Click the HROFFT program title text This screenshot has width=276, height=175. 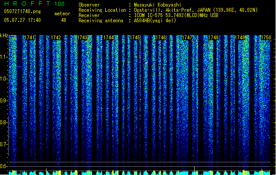(27, 3)
